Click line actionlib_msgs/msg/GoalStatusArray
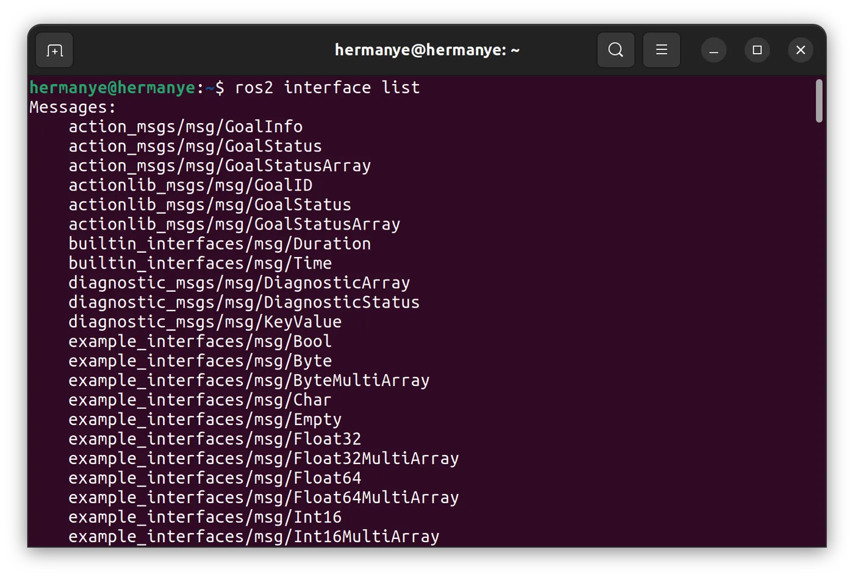854x578 pixels. [234, 224]
